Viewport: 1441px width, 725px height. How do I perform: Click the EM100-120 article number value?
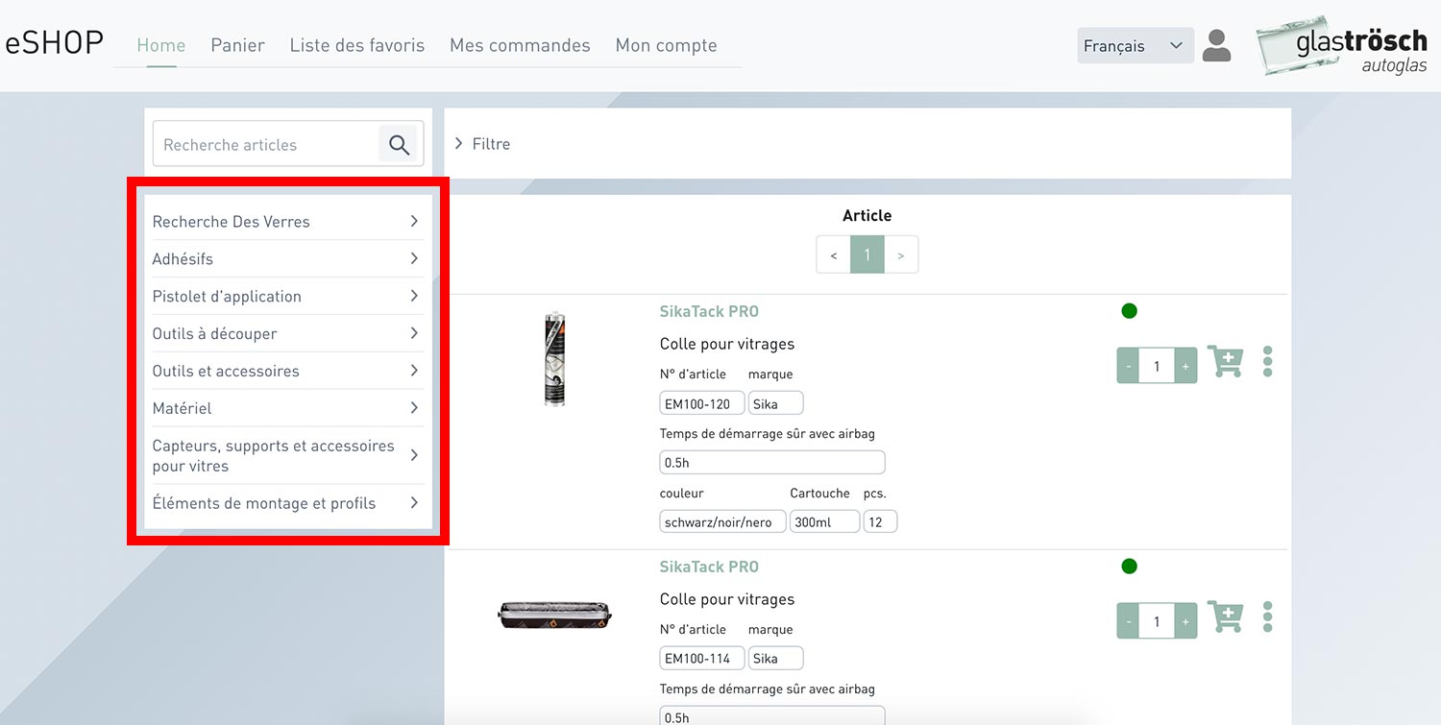[702, 403]
